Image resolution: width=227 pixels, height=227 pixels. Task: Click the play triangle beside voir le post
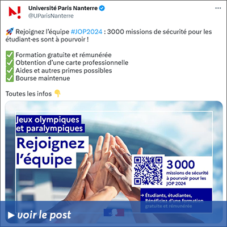pos(11,215)
